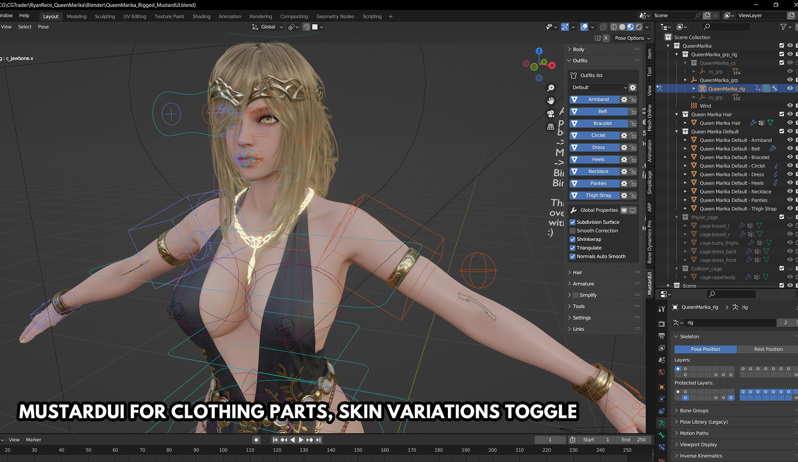The height and width of the screenshot is (462, 798).
Task: Open outliner filter funnel icon
Action: (x=783, y=27)
